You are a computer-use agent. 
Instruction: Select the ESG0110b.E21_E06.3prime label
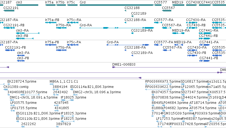pyautogui.click(x=38, y=119)
